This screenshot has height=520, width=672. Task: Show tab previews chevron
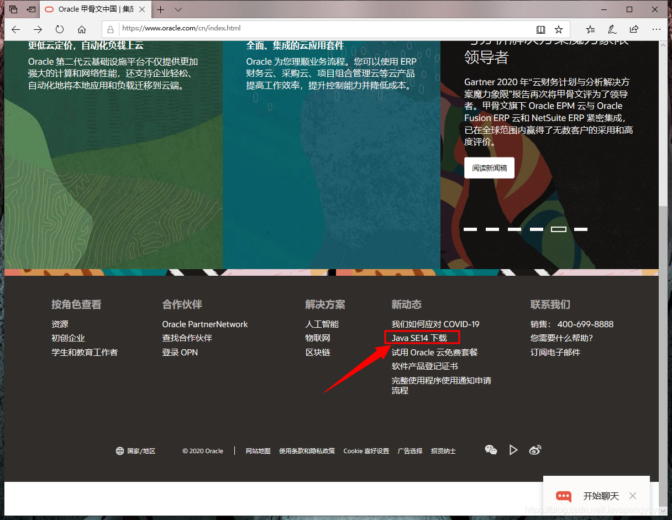pyautogui.click(x=178, y=9)
